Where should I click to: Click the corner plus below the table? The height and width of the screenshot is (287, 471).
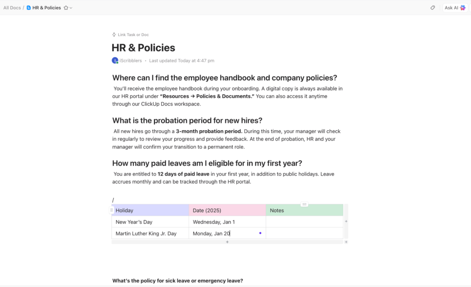(346, 242)
